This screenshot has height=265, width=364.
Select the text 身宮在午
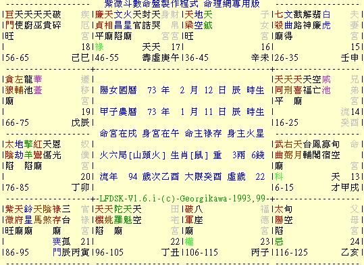click(x=161, y=133)
